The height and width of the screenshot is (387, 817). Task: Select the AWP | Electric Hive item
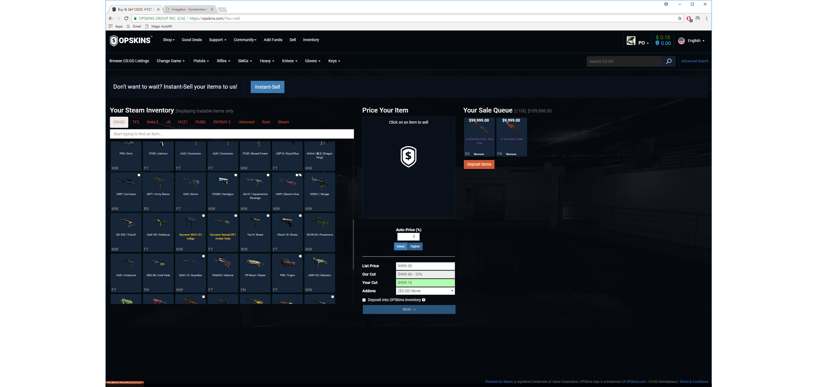287,192
